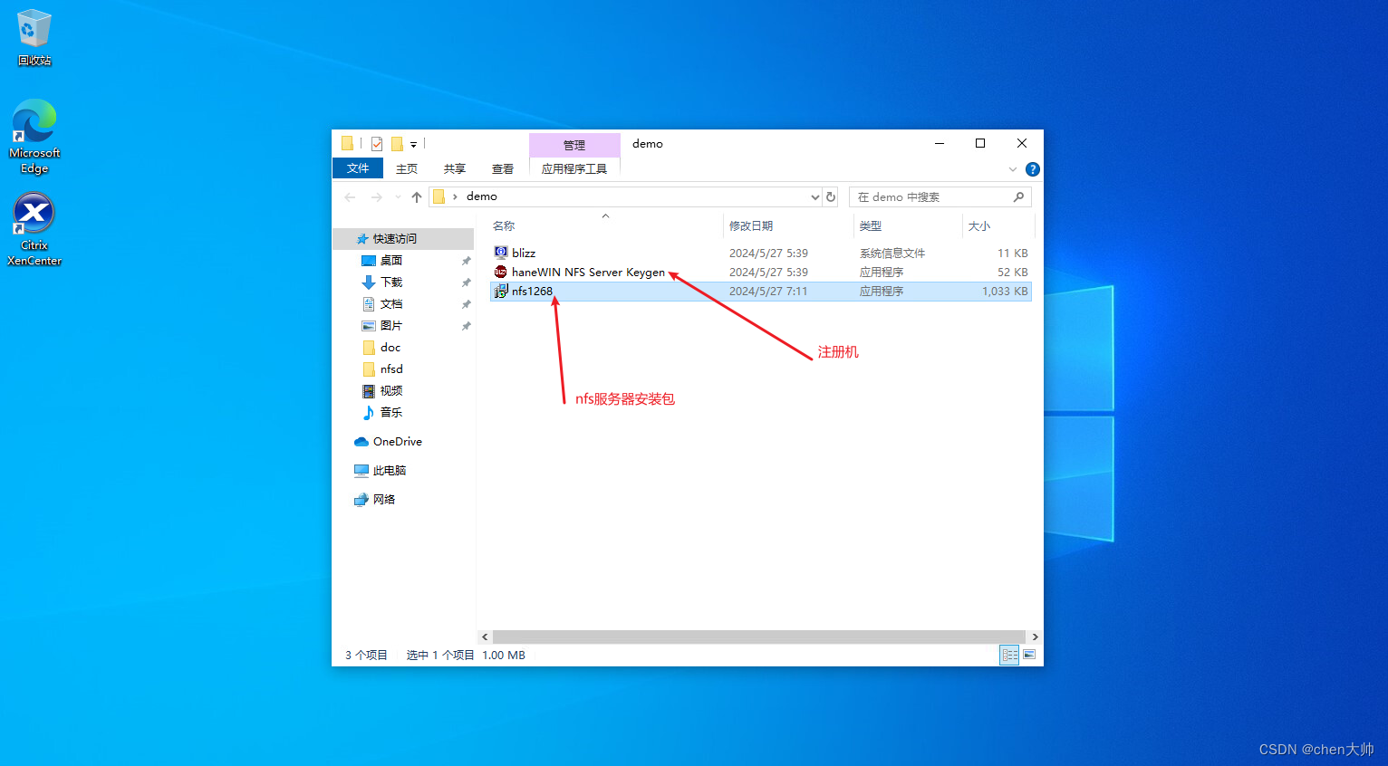Image resolution: width=1388 pixels, height=766 pixels.
Task: Open the Home ribbon tab
Action: coord(407,169)
